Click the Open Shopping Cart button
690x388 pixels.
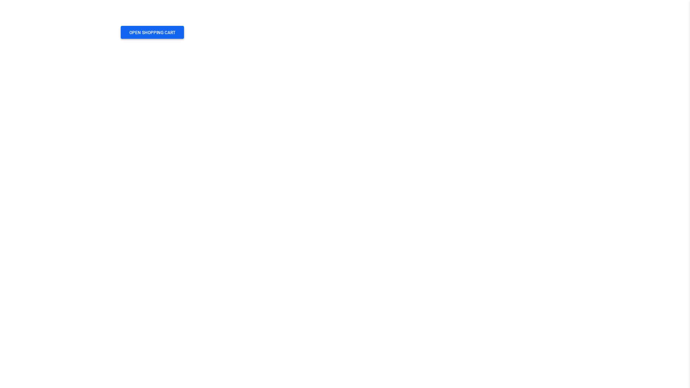152,32
